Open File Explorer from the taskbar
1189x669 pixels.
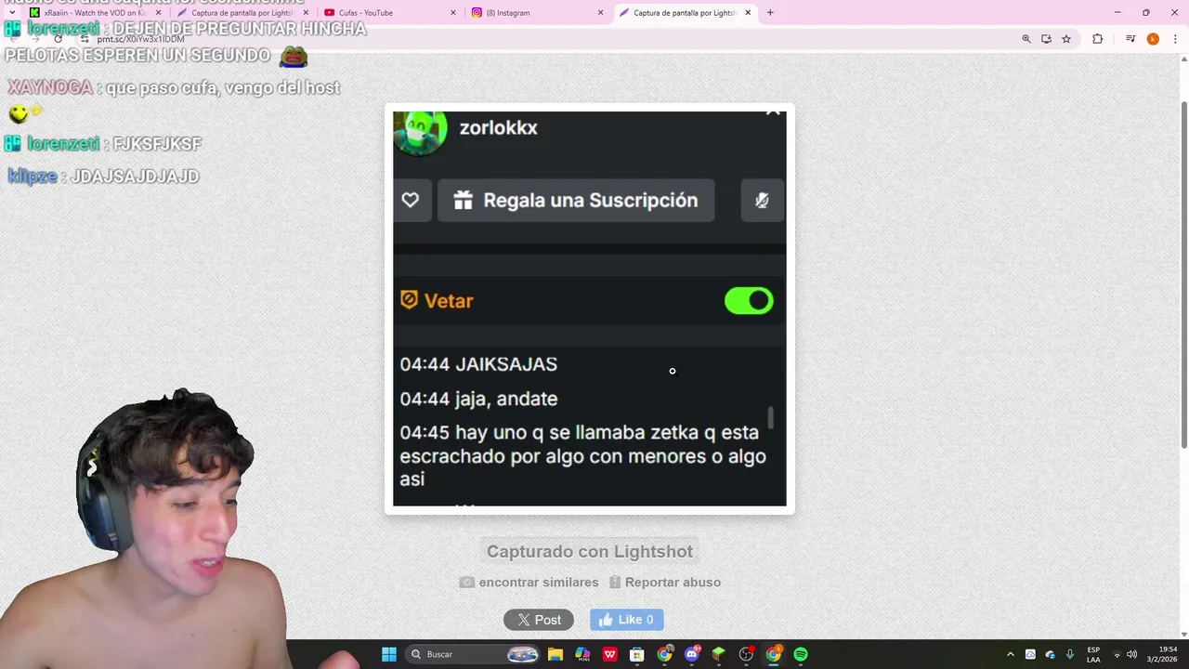pyautogui.click(x=555, y=654)
